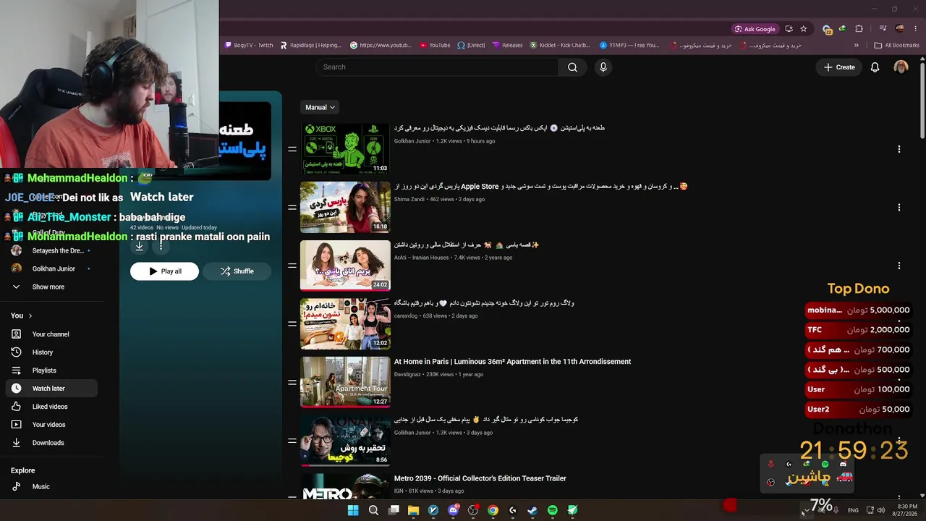Show more bookmarks with the chevron
926x521 pixels.
857,45
